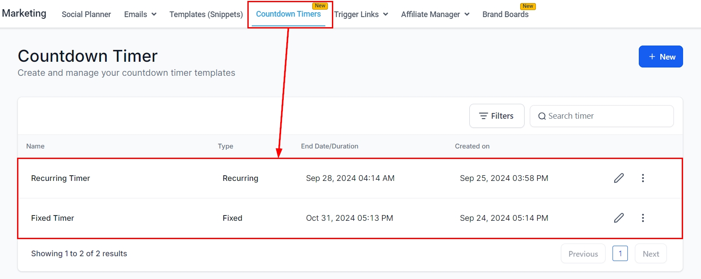
Task: Create a new countdown timer
Action: pyautogui.click(x=660, y=57)
